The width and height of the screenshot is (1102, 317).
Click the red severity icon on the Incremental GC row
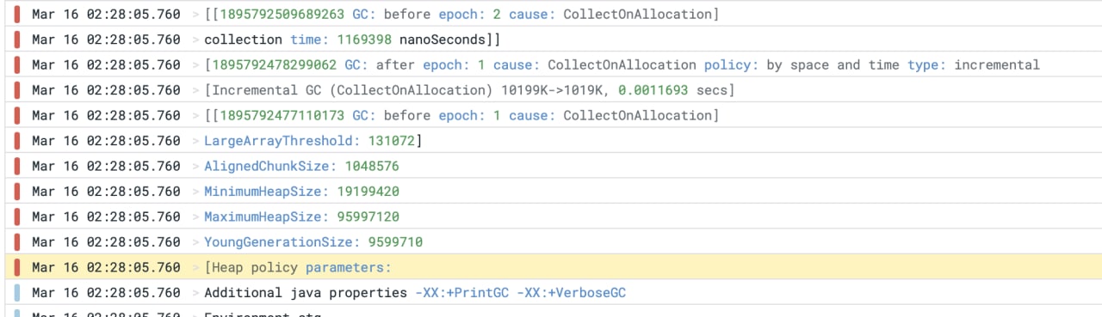[16, 90]
